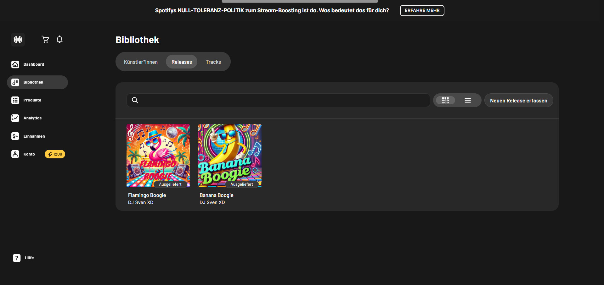The height and width of the screenshot is (285, 604).
Task: Click the 1200 credits badge
Action: click(x=55, y=154)
